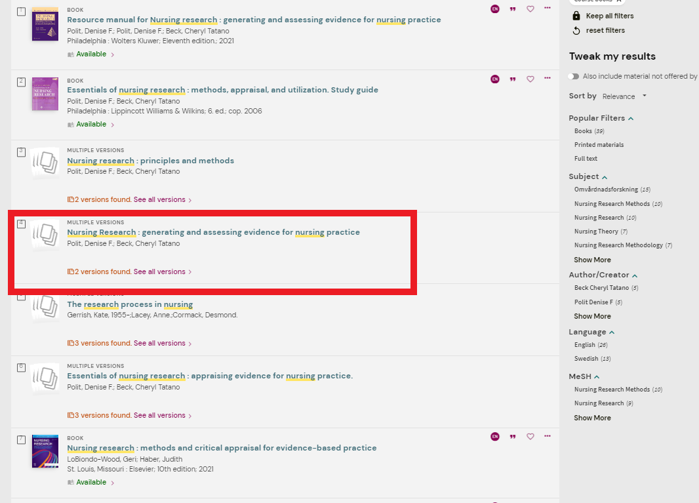Viewport: 699px width, 503px height.
Task: Open title The research process in nursing
Action: (x=130, y=304)
